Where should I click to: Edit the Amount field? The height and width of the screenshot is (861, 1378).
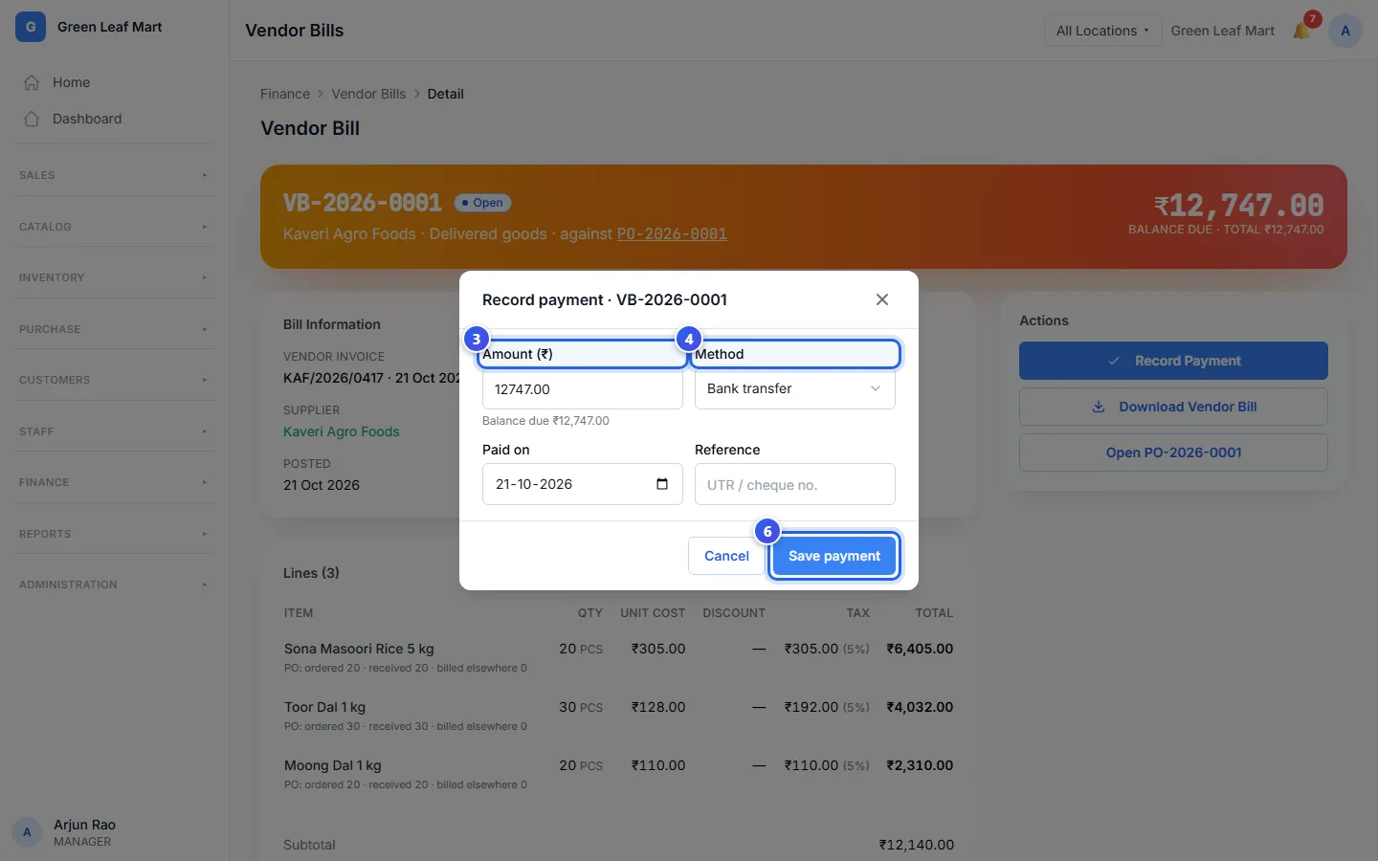(x=583, y=388)
